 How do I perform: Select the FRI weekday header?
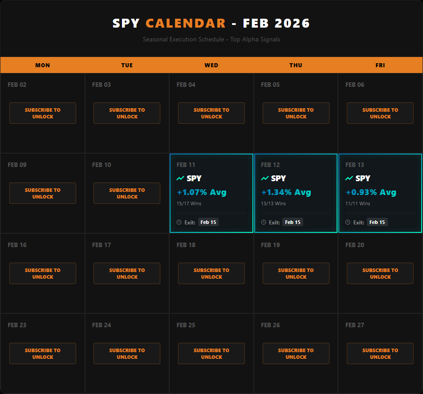[x=380, y=65]
